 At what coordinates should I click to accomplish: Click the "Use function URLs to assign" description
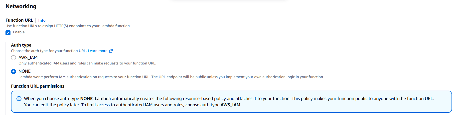click(x=68, y=26)
